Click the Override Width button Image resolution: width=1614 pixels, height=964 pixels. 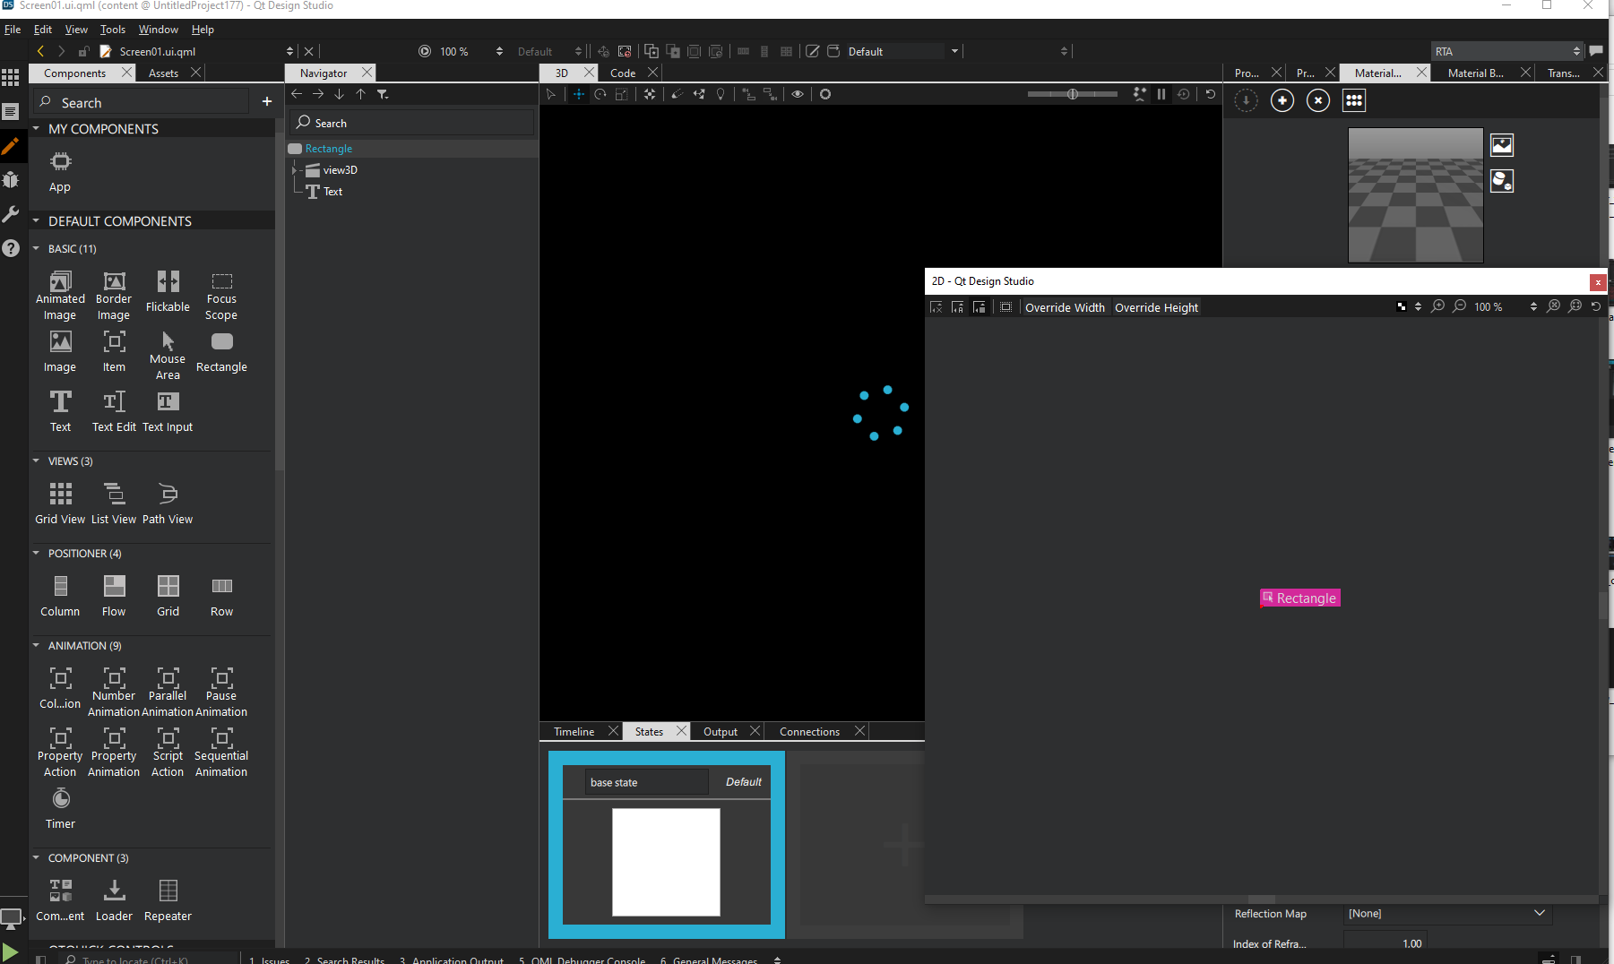[1064, 307]
